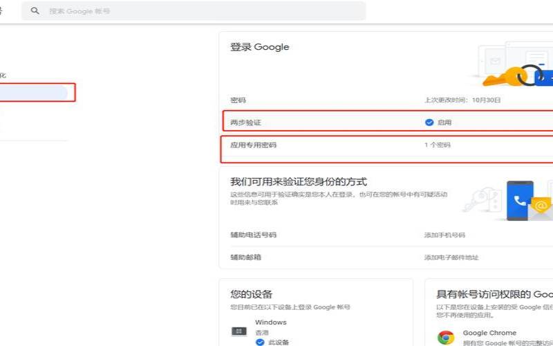Screen dimensions: 553x346
Task: Click the 上次更改时间 10月30日 text
Action: point(462,100)
